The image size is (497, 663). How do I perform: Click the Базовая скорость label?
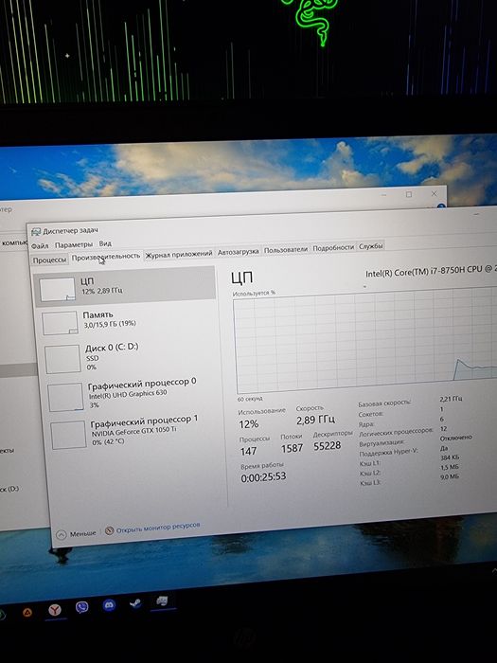(384, 403)
